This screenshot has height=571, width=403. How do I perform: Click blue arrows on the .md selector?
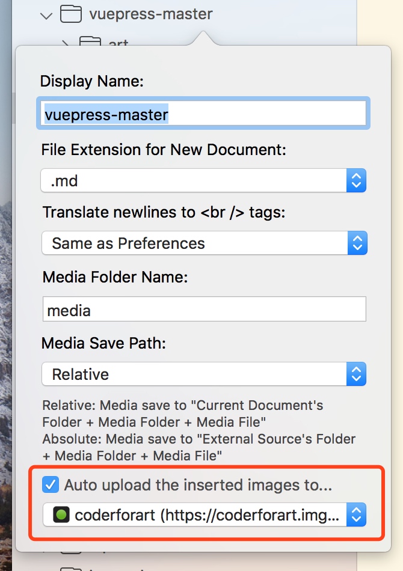356,181
